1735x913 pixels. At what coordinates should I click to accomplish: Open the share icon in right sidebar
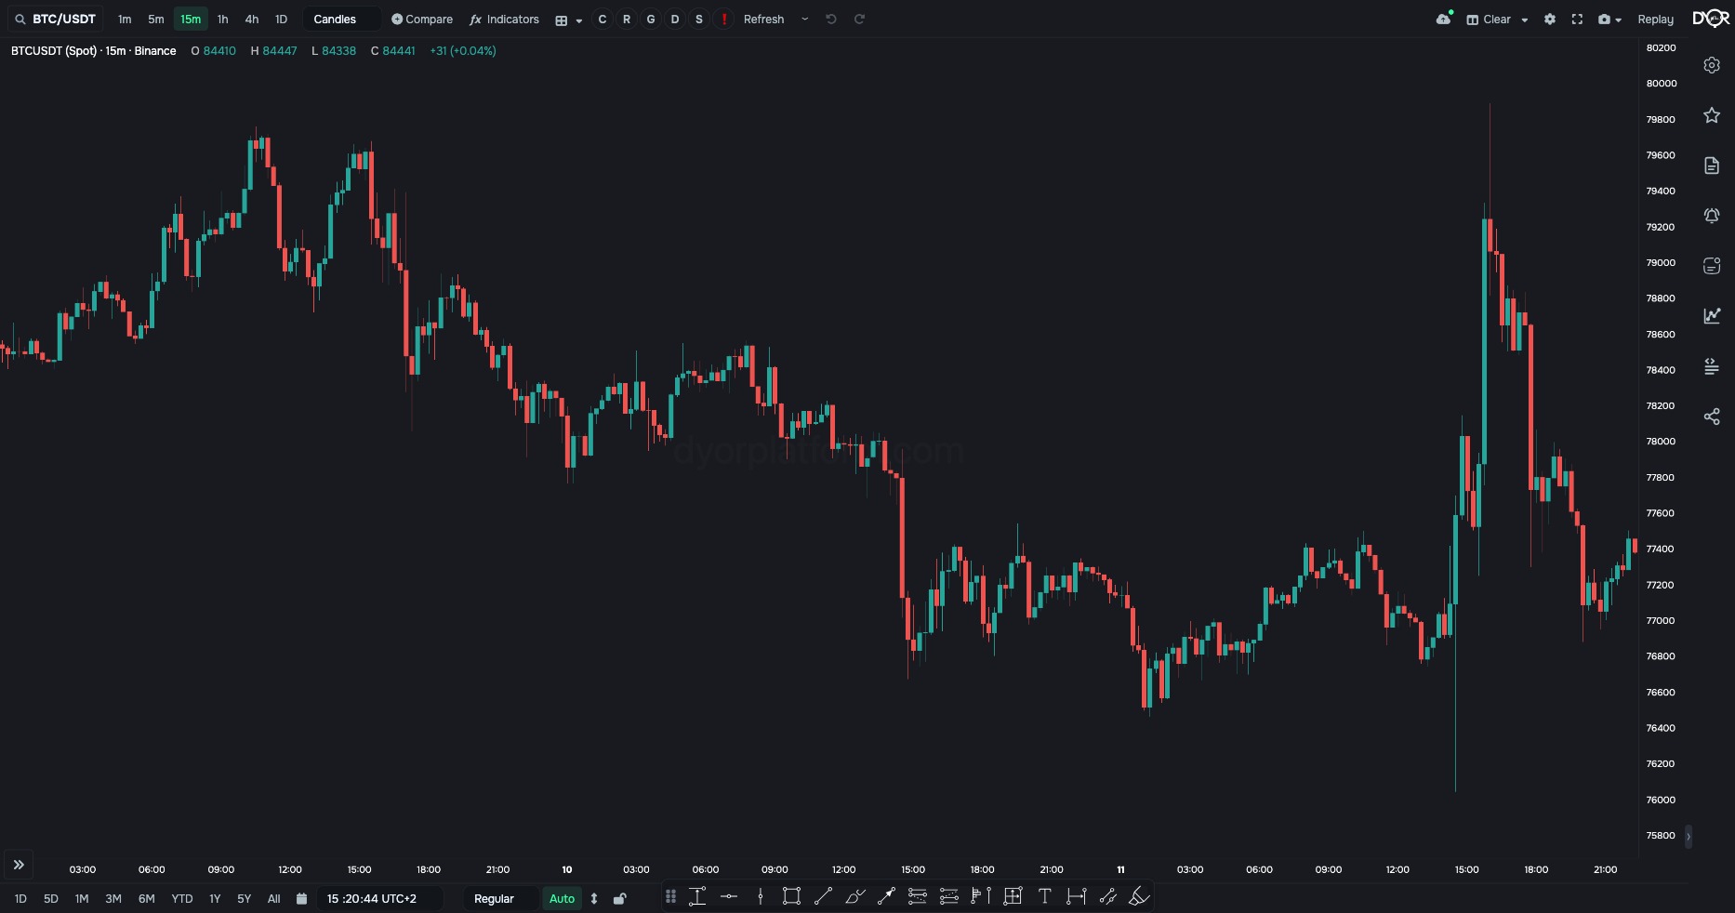(x=1712, y=417)
